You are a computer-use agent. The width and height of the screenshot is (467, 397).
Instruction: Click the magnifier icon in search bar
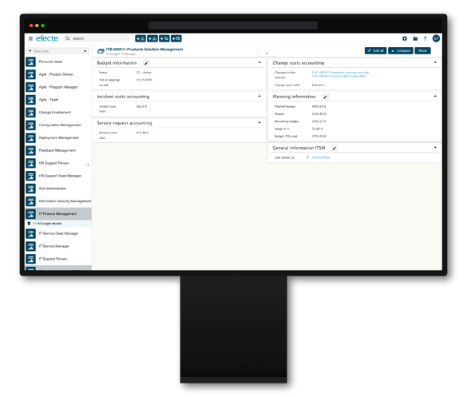coord(68,38)
